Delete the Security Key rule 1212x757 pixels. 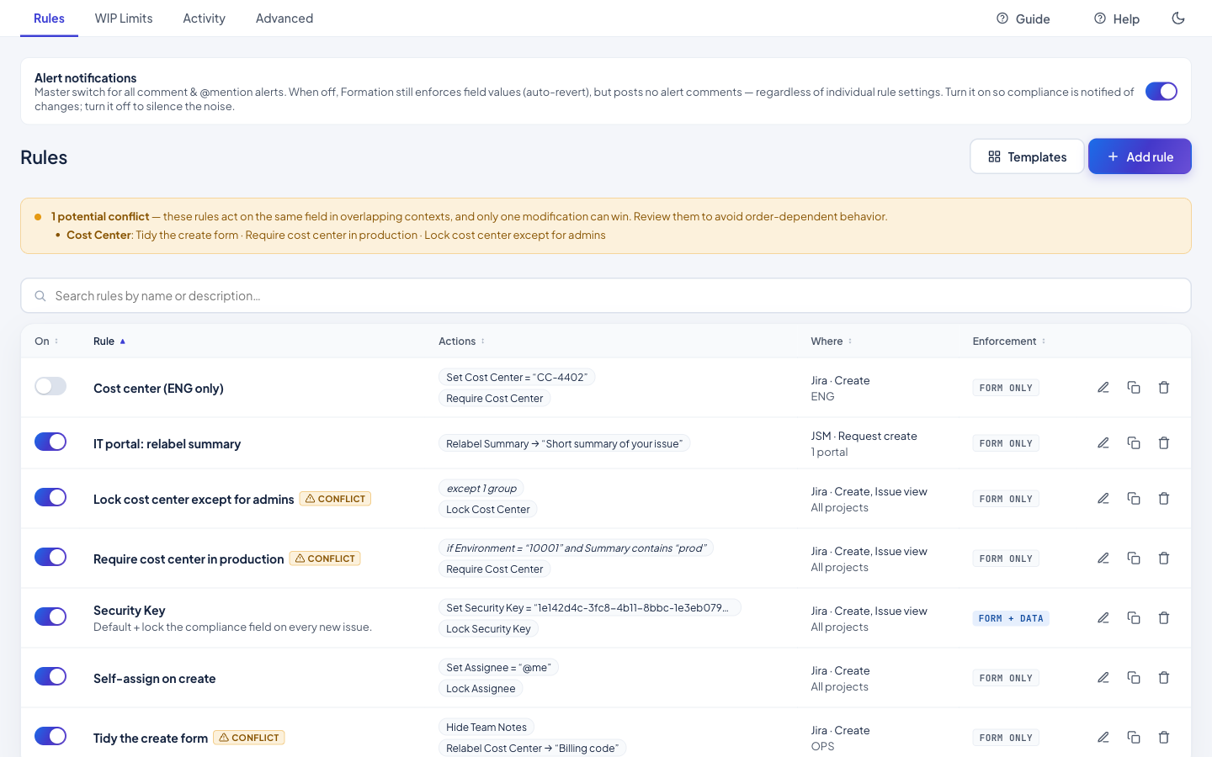(x=1164, y=618)
